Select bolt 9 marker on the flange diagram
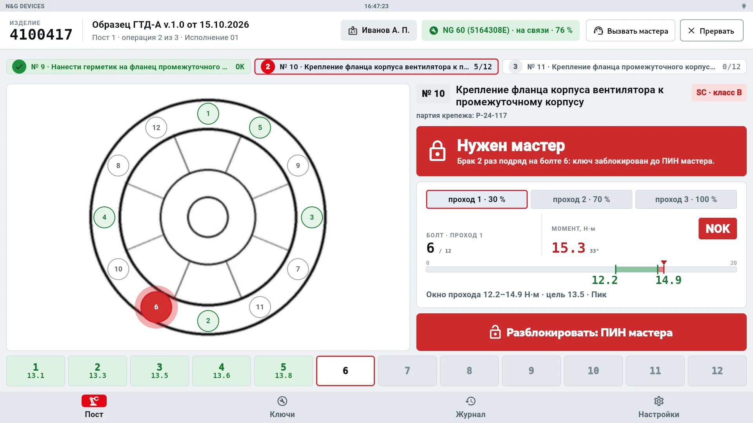 coord(298,166)
